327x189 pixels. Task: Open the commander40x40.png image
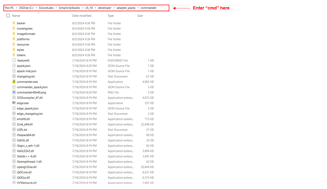pyautogui.click(x=31, y=92)
